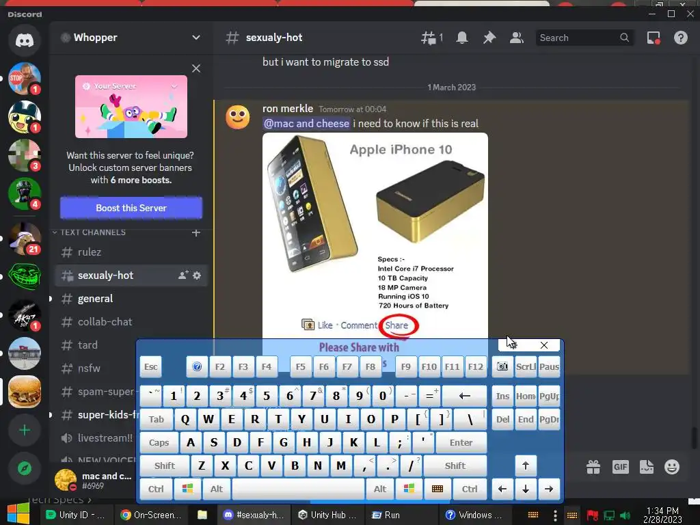Open the troll face server icon
This screenshot has width=700, height=525.
click(x=25, y=276)
